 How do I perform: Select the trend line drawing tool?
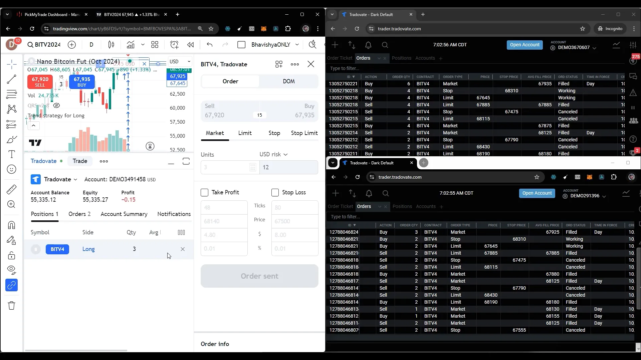(12, 79)
